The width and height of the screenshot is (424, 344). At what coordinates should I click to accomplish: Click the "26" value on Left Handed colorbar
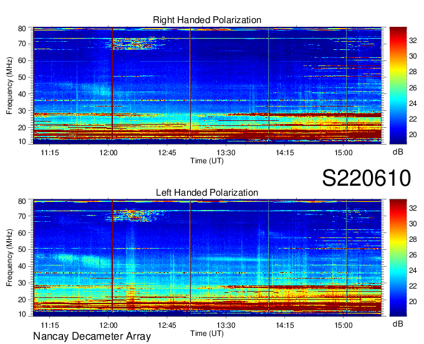(413, 255)
